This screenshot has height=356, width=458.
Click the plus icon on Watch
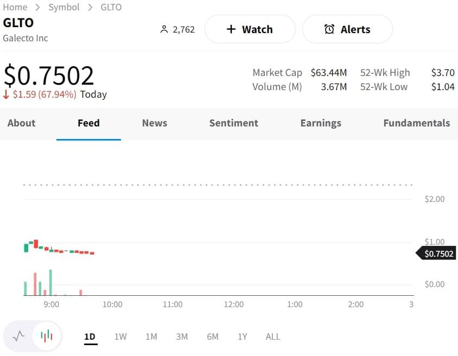click(x=231, y=29)
